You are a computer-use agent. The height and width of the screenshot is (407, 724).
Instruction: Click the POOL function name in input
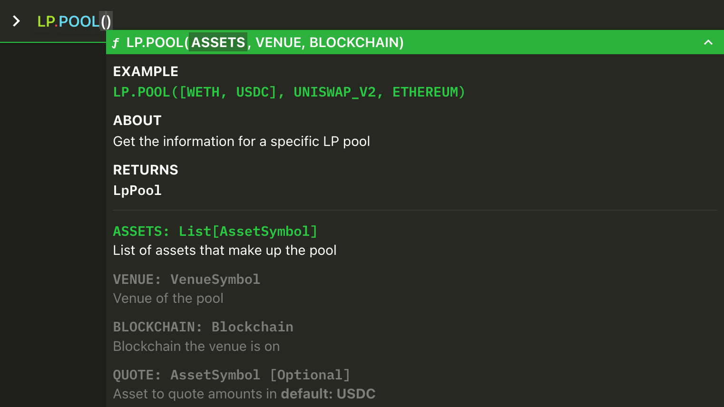79,21
